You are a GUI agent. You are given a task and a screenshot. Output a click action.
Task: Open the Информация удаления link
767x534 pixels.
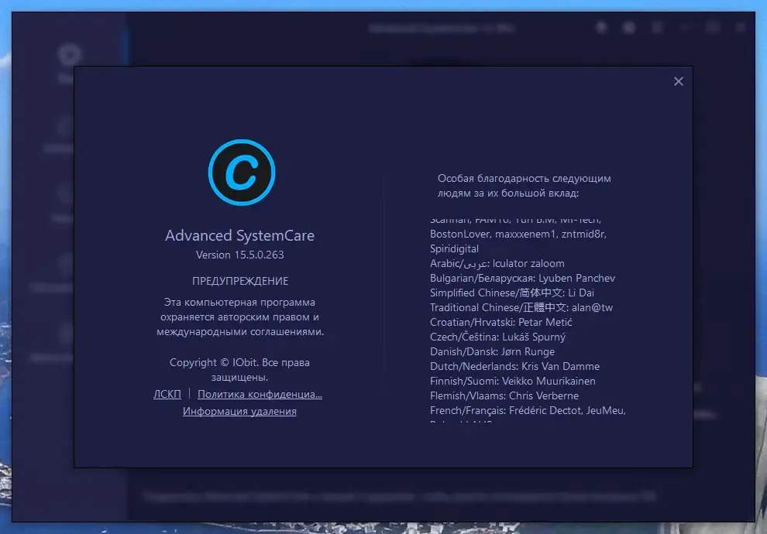click(239, 412)
